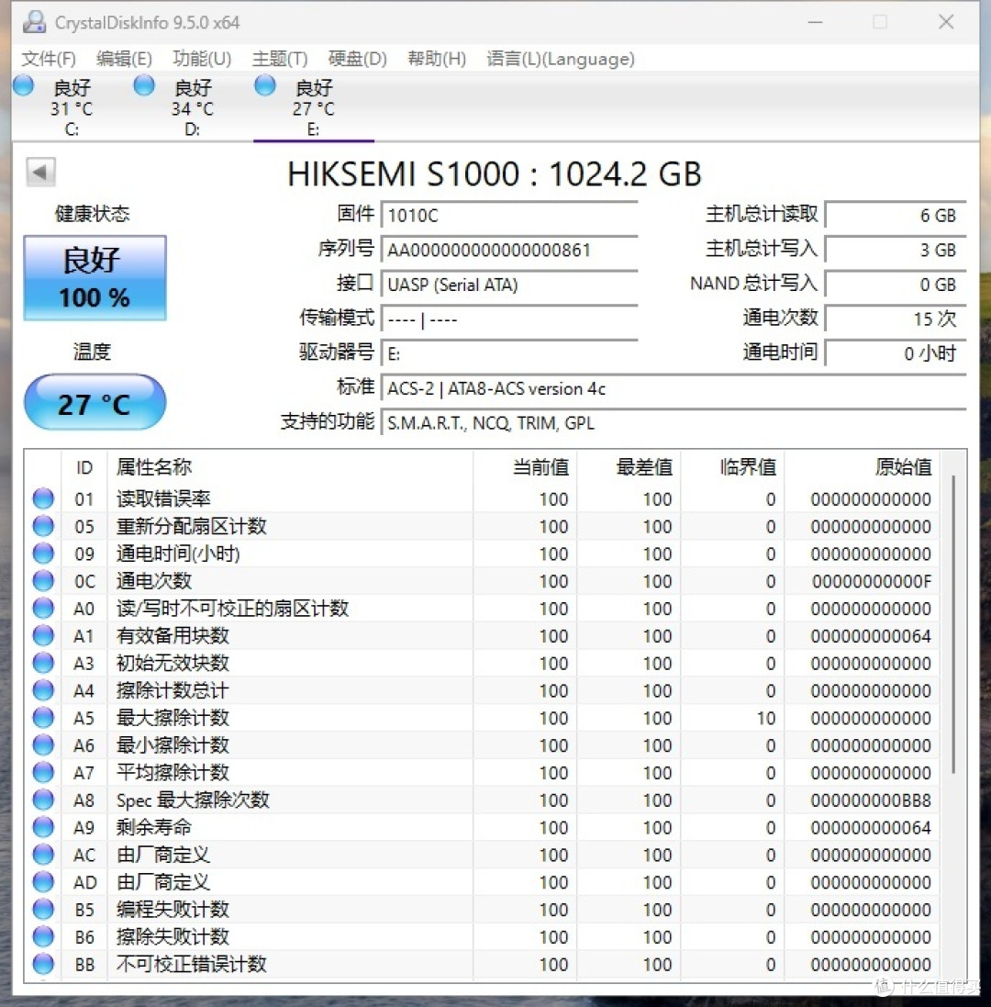Open the 文件(F) menu
The width and height of the screenshot is (991, 1007).
click(x=49, y=59)
